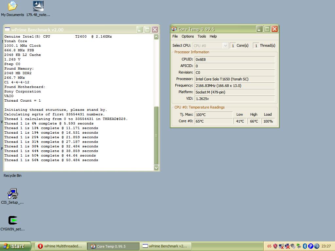Viewport: 335px width, 251px height.
Task: Click the CPUID field showing 0x6E8
Action: tap(235, 59)
